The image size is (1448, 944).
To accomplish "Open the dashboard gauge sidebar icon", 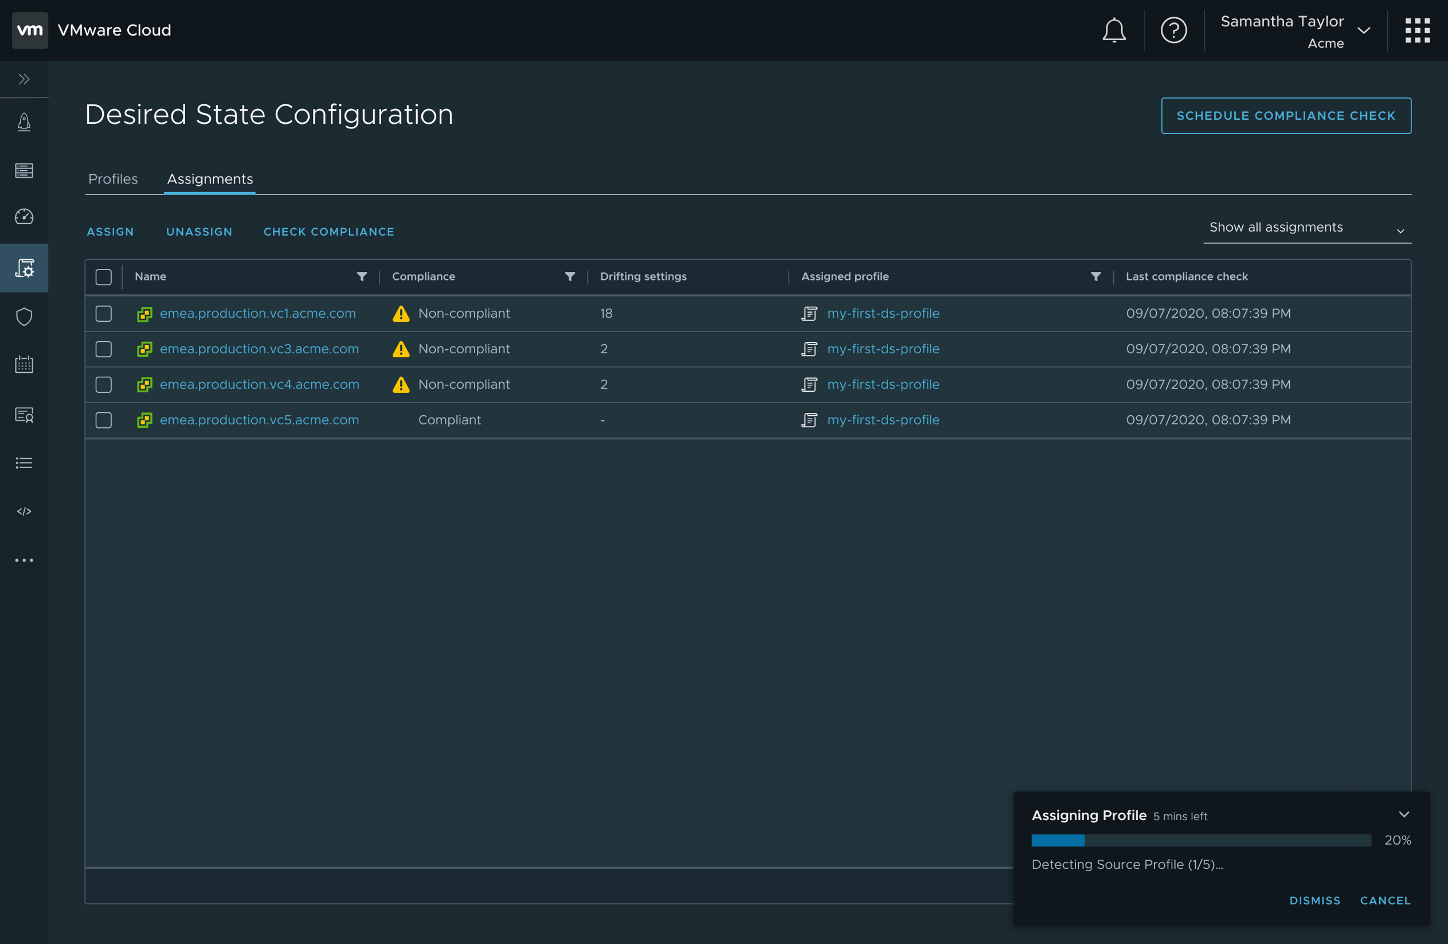I will tap(24, 217).
